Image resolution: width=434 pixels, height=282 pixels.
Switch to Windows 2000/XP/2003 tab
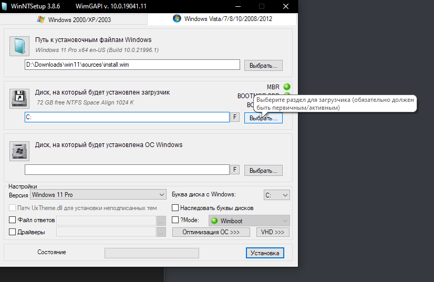[x=74, y=19]
